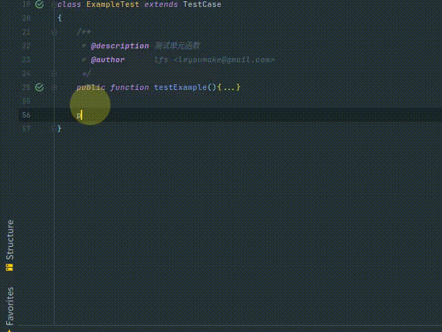
Task: Click line number 56 in the gutter
Action: click(x=26, y=115)
